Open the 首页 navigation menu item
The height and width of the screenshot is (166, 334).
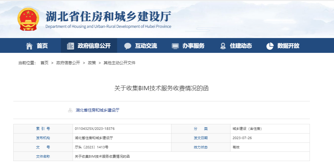pyautogui.click(x=42, y=46)
